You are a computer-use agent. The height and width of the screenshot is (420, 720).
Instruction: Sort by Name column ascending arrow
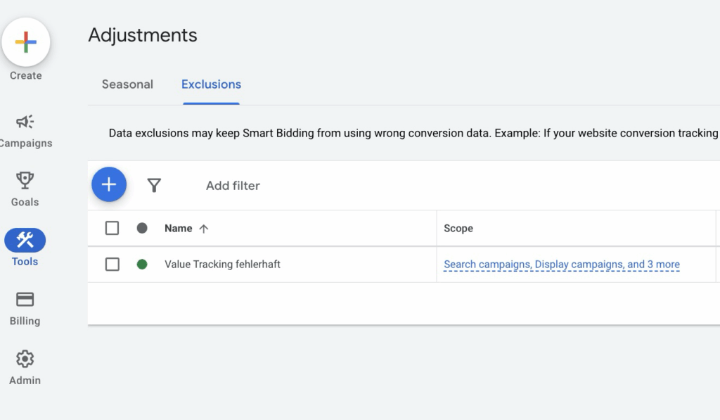point(204,229)
